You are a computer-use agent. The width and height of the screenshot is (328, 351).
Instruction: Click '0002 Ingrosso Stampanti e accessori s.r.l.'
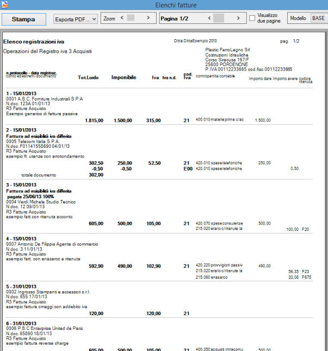[48, 292]
